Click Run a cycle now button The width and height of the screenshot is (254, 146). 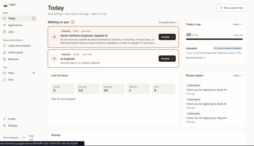[232, 8]
